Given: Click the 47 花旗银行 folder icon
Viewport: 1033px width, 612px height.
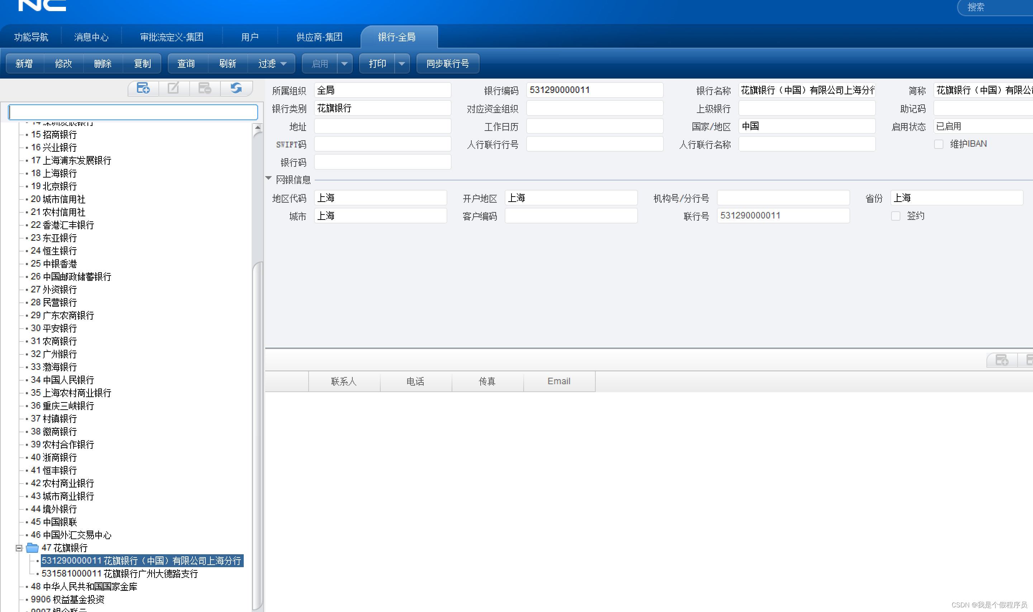Looking at the screenshot, I should point(32,548).
